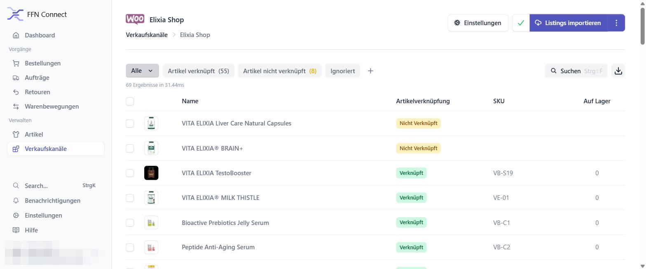Go to Bestellungen in the sidebar
Image resolution: width=646 pixels, height=269 pixels.
[56, 63]
